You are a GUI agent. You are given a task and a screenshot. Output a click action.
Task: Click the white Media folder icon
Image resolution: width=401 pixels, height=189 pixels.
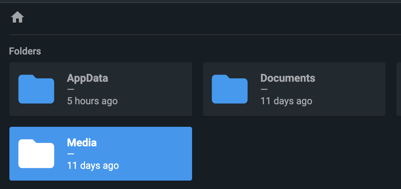(x=36, y=154)
